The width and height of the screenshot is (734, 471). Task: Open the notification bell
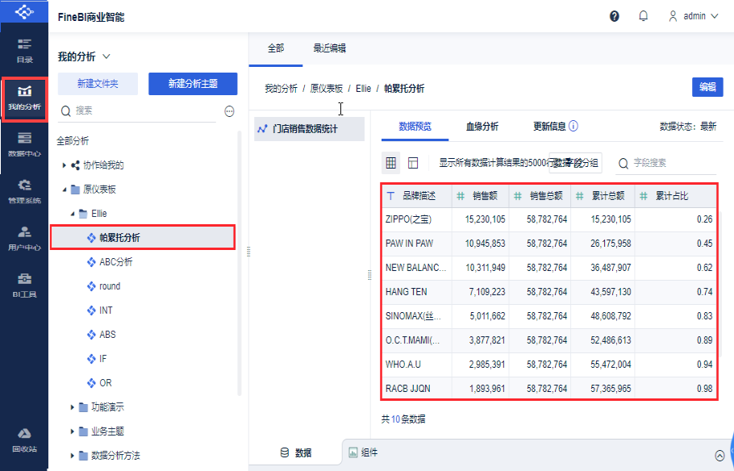coord(643,16)
